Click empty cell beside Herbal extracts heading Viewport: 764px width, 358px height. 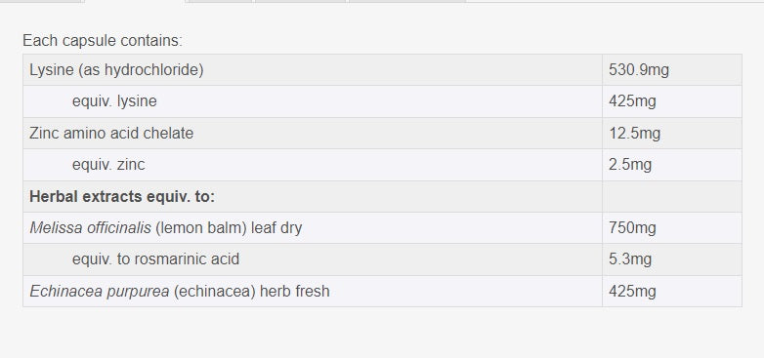click(672, 196)
